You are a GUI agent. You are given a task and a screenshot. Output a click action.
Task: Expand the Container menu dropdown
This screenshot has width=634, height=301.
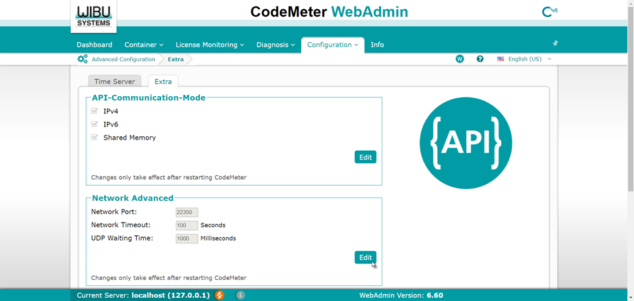(143, 45)
